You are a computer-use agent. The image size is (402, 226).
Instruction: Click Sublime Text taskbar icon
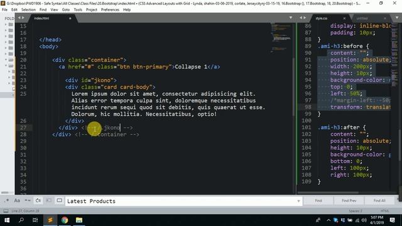tap(50, 220)
